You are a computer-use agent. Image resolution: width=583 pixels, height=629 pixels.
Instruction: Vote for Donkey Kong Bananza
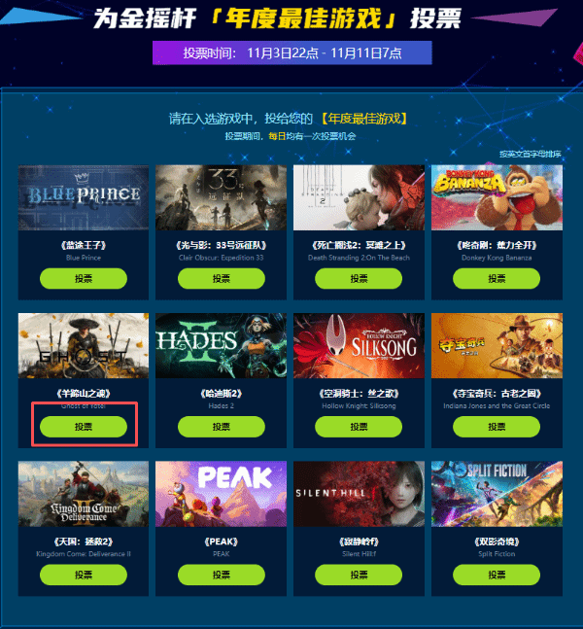tap(497, 278)
